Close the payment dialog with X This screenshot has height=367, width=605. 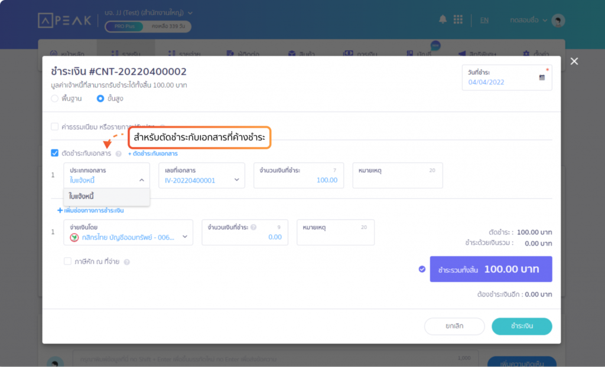tap(574, 61)
